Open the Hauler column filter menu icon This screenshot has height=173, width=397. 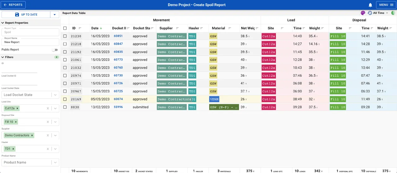tap(202, 28)
